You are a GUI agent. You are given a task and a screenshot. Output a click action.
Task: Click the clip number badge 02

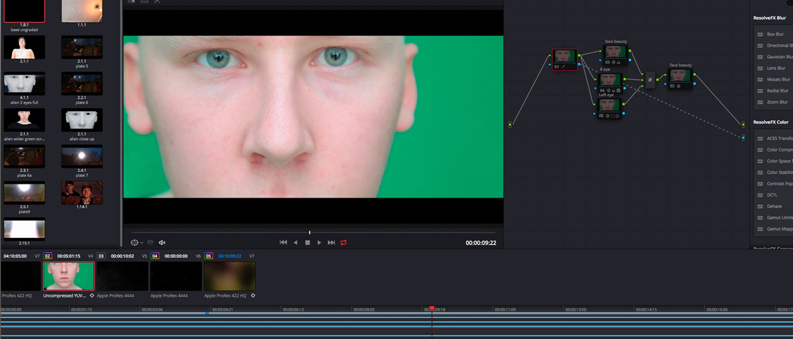pyautogui.click(x=48, y=255)
